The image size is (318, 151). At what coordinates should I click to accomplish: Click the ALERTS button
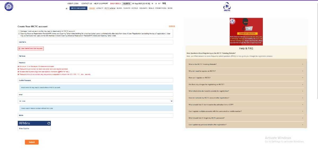point(126,4)
